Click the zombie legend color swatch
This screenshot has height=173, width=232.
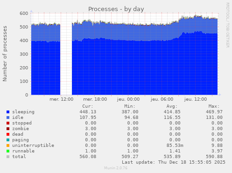8,129
